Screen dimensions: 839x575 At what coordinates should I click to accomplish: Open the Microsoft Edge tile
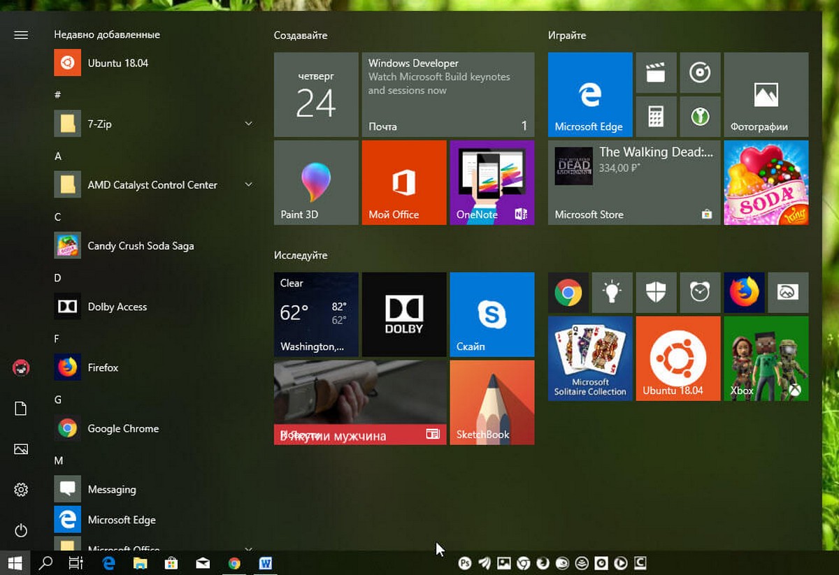coord(590,94)
